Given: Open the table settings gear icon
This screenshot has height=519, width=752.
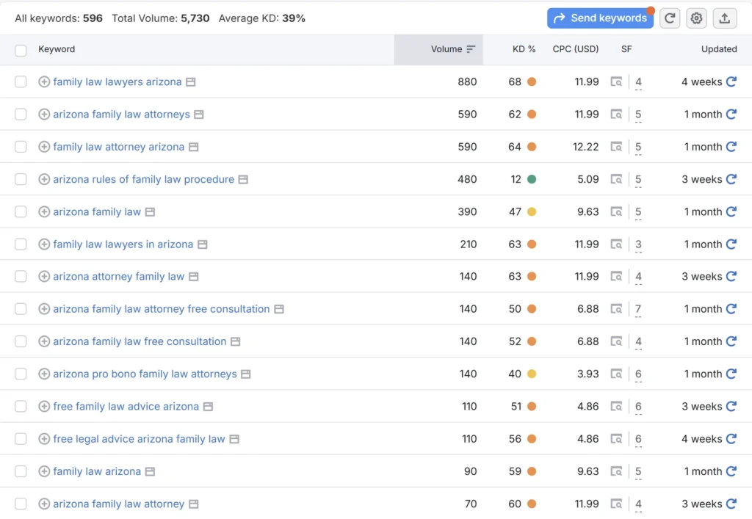Looking at the screenshot, I should [x=696, y=18].
